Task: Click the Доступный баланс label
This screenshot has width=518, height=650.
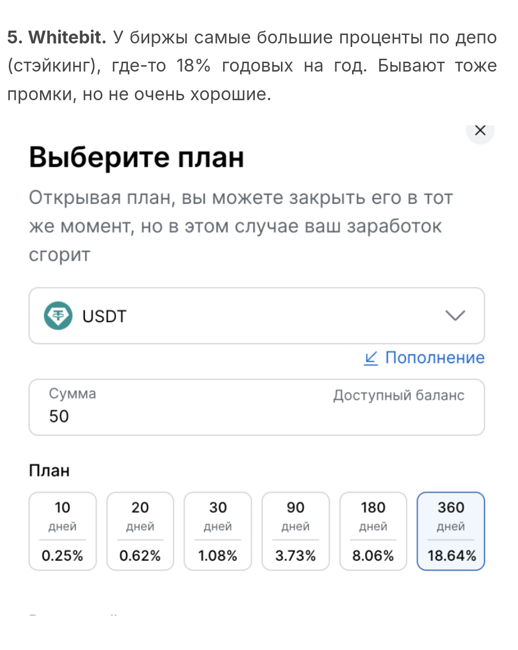Action: [x=398, y=395]
